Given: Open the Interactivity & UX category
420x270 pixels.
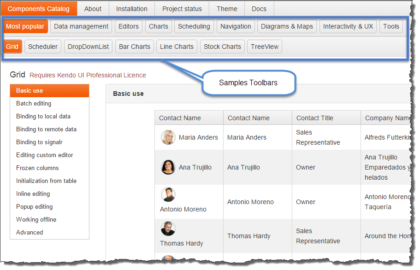Looking at the screenshot, I should coord(348,26).
